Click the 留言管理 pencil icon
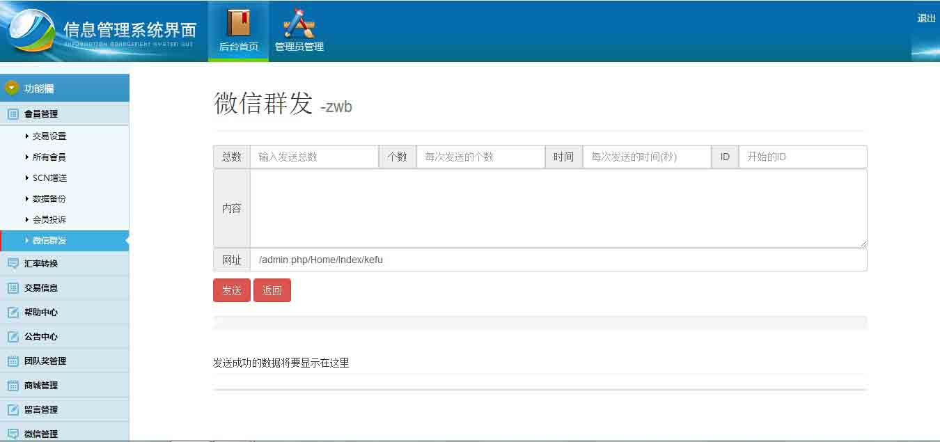940x442 pixels. 13,410
